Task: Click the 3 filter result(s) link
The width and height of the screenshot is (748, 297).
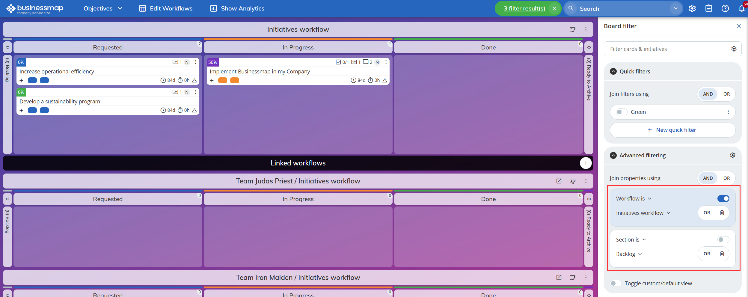Action: coord(524,8)
